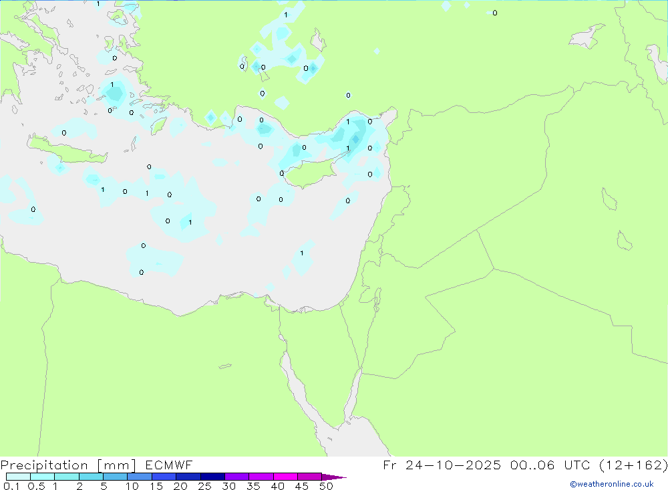Click the "0.1" legend scale label

pos(11,486)
